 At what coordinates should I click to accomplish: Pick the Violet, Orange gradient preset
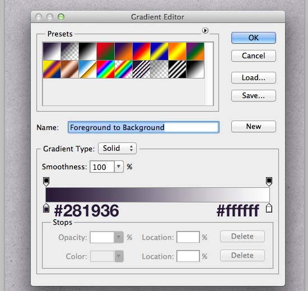tap(123, 52)
